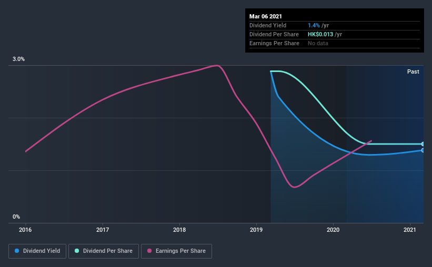Click the 0% y-axis label
The image size is (432, 267).
16,217
